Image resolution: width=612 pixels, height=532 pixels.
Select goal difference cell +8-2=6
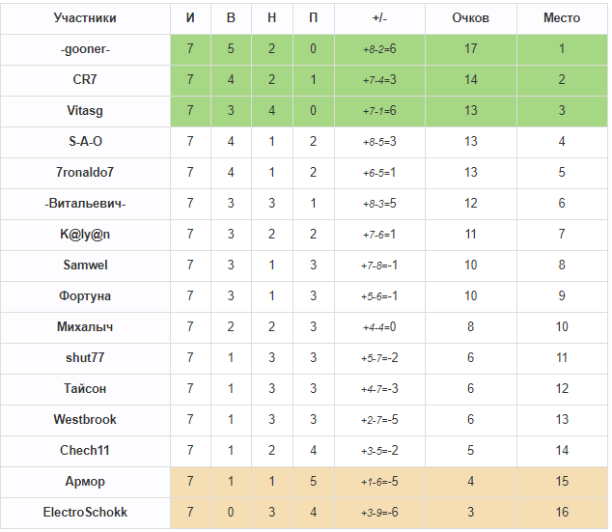click(379, 49)
